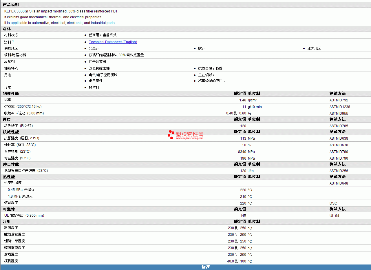Image resolution: width=371 pixels, height=270 pixels.
Task: Click the ASTM D256 test method
Action: click(339, 171)
